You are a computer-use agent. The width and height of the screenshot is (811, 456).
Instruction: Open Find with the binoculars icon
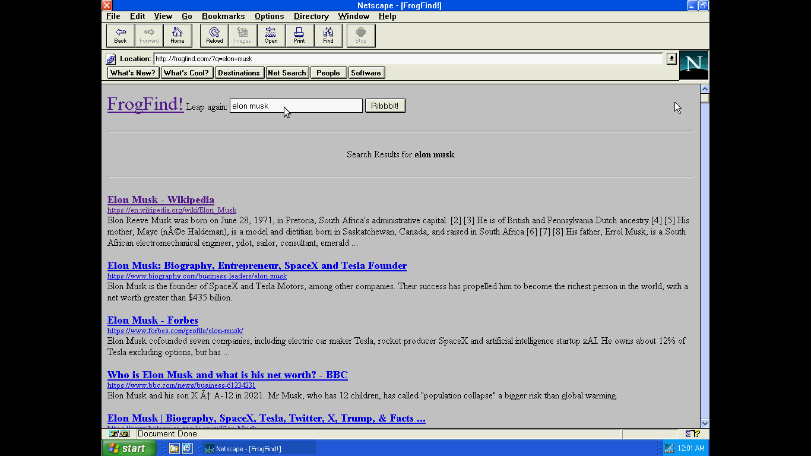pyautogui.click(x=328, y=36)
